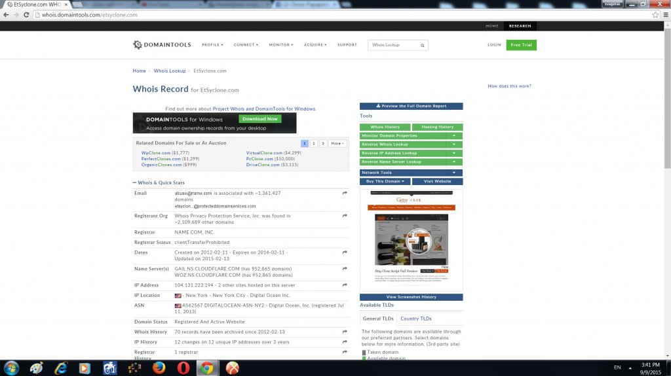Click share arrow in Registrant Org row
Viewport: 671px width, 376px height.
(x=345, y=216)
